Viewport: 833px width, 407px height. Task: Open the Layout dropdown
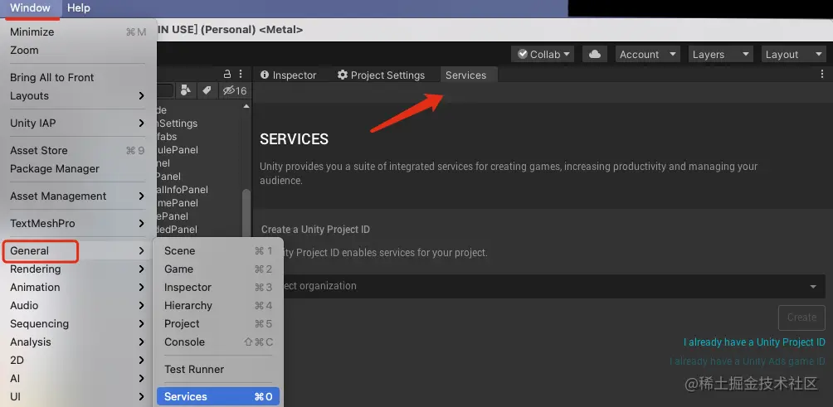click(793, 54)
